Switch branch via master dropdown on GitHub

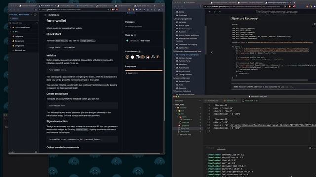click(x=15, y=19)
